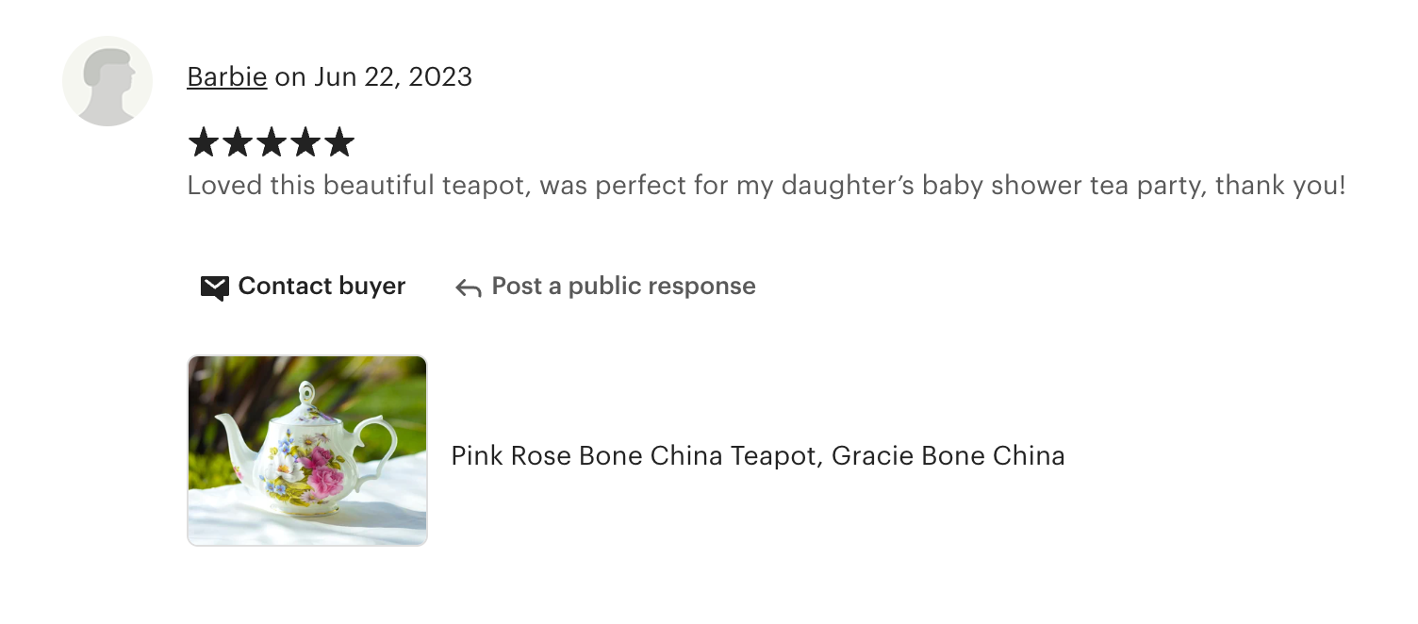Click the words Gracie Bone China in the title
Screen dimensions: 1418x624
click(x=948, y=456)
